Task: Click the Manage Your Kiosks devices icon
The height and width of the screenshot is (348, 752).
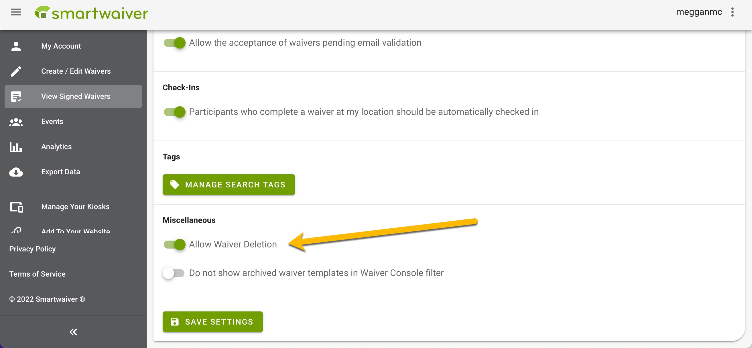Action: point(16,207)
